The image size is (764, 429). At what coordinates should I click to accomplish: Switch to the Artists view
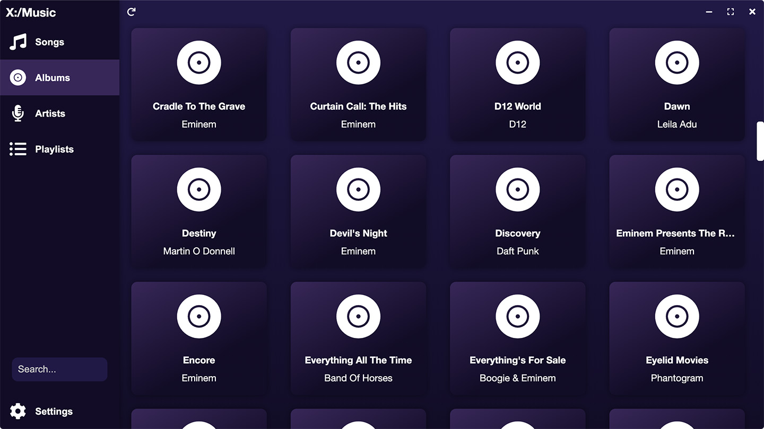[50, 113]
